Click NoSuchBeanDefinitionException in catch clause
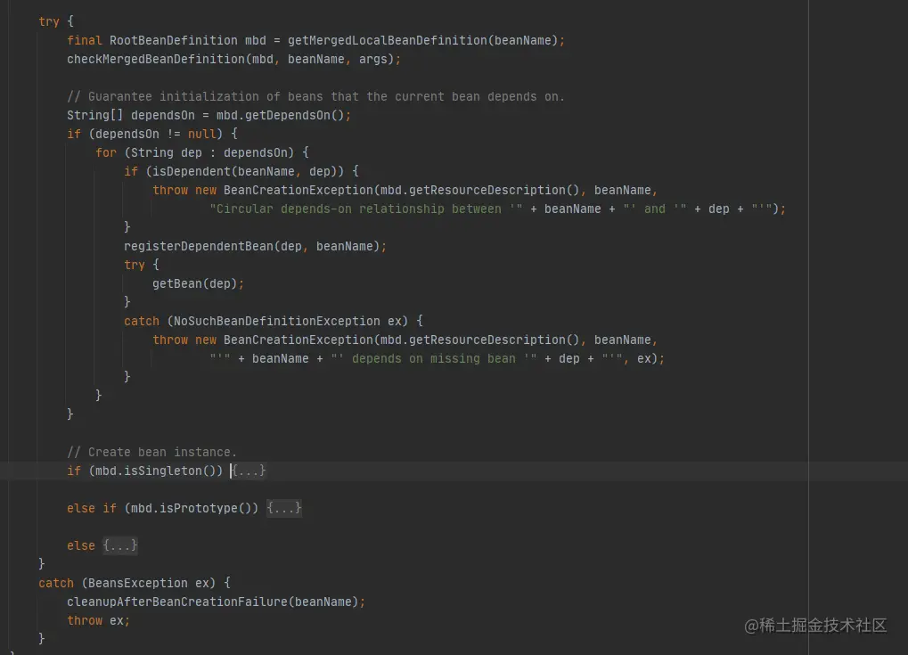The image size is (908, 655). (x=277, y=321)
